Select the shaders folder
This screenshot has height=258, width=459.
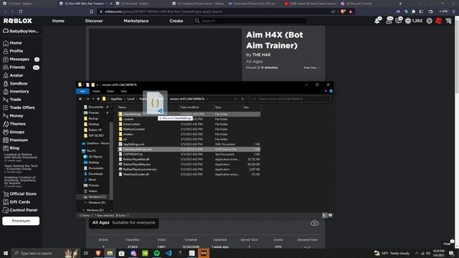[128, 134]
